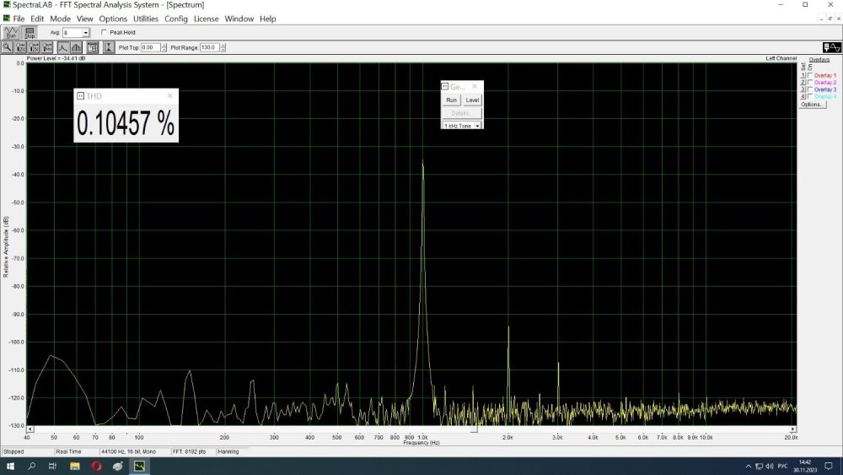Click the Level button in generator

coord(472,100)
